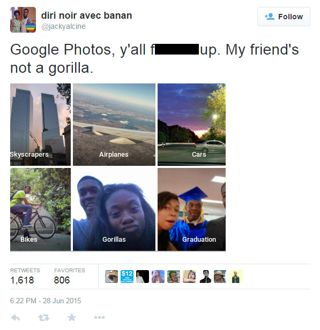Image resolution: width=320 pixels, height=330 pixels.
Task: Favorite the tweet with the star icon
Action: pyautogui.click(x=72, y=317)
